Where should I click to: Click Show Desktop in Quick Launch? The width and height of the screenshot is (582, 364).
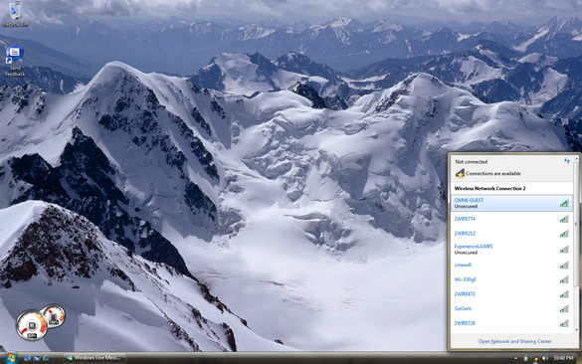point(27,358)
